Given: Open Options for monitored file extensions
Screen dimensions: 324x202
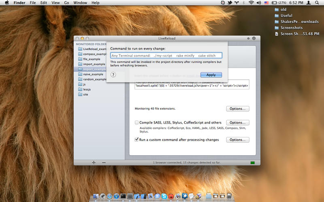Looking at the screenshot, I should (x=238, y=109).
